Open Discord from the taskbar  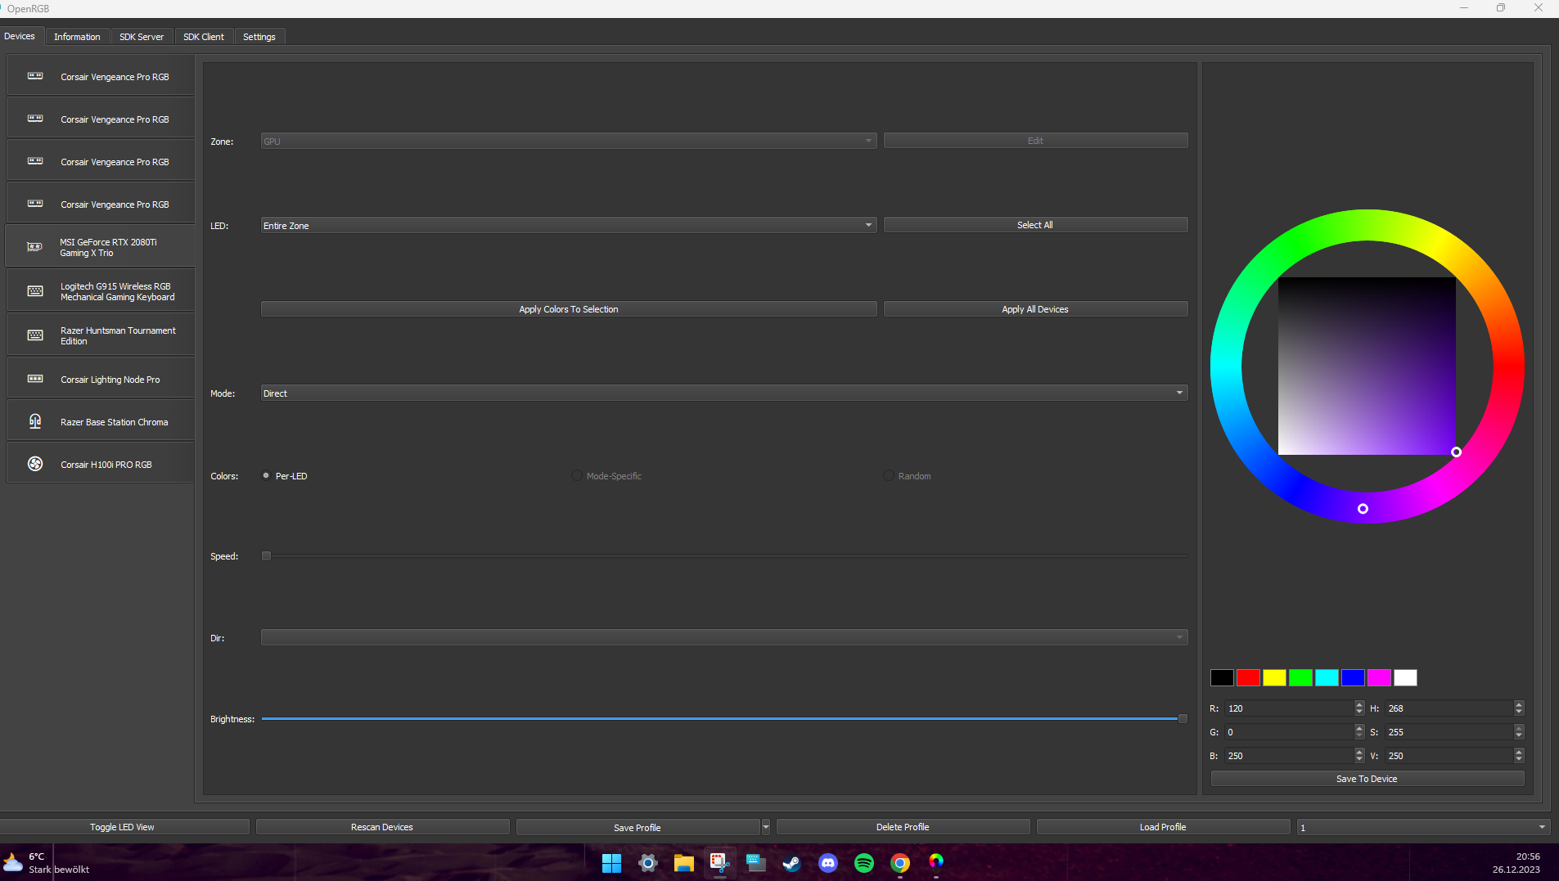[827, 863]
